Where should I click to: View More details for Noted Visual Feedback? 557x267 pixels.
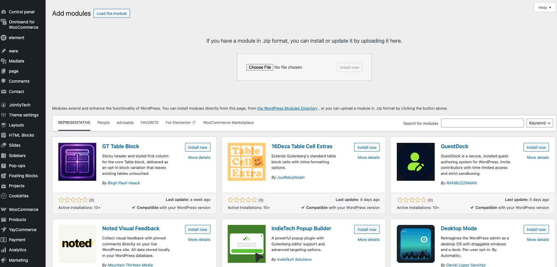[199, 240]
